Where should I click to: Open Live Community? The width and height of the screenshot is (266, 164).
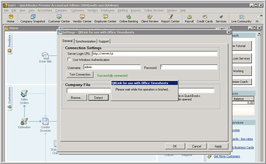pyautogui.click(x=241, y=18)
